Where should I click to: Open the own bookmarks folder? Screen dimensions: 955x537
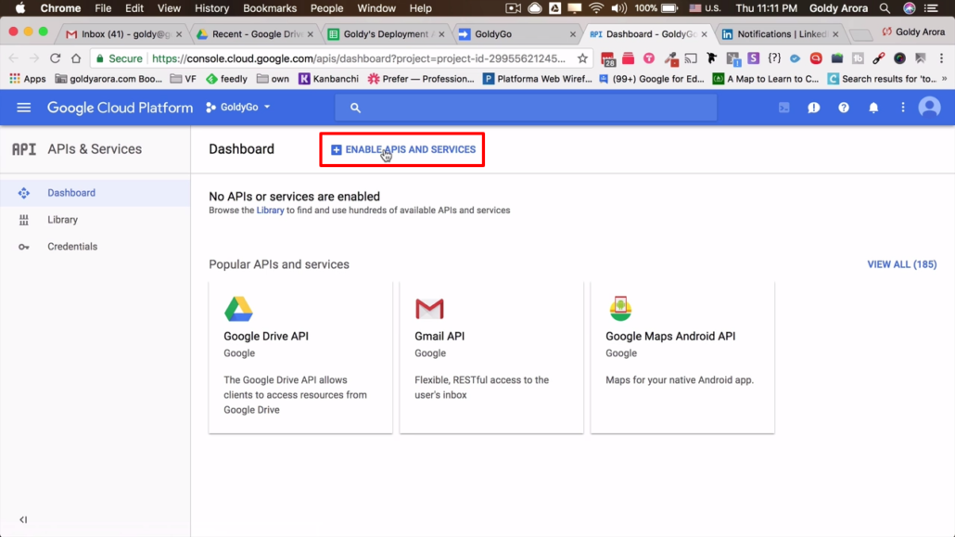pyautogui.click(x=273, y=79)
